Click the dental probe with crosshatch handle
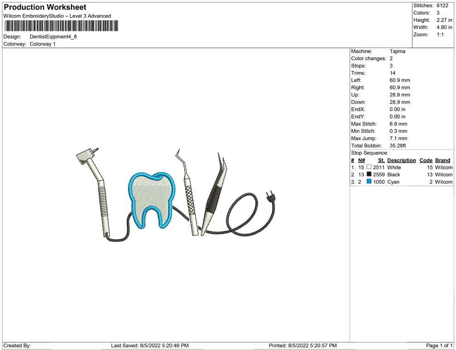This screenshot has height=350, width=456. (x=187, y=192)
